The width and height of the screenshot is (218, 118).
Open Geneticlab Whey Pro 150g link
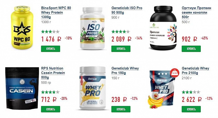point(125,71)
